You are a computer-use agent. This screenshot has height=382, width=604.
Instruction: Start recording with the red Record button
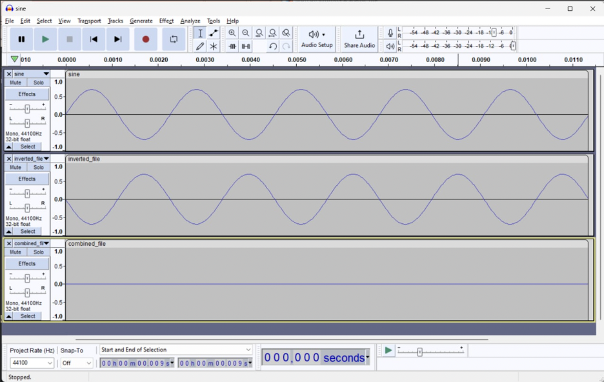click(146, 39)
